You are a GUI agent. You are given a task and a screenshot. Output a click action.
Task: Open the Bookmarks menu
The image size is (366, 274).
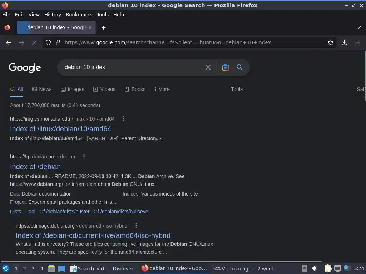(x=79, y=15)
